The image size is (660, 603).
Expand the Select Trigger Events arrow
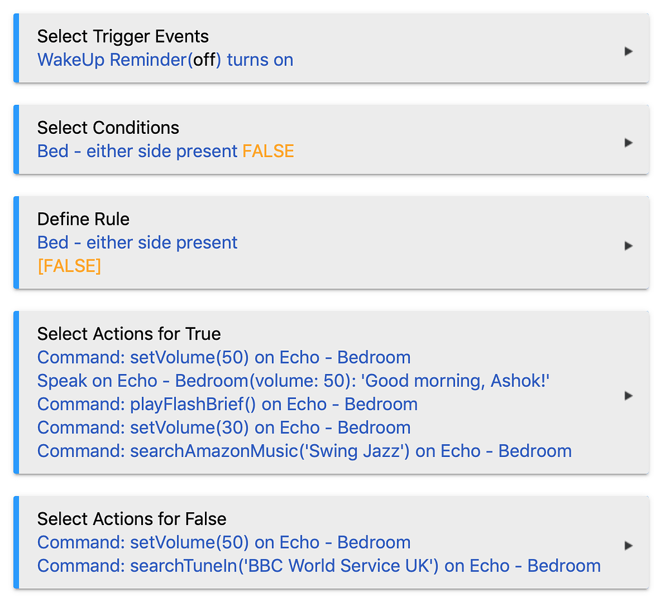point(628,51)
